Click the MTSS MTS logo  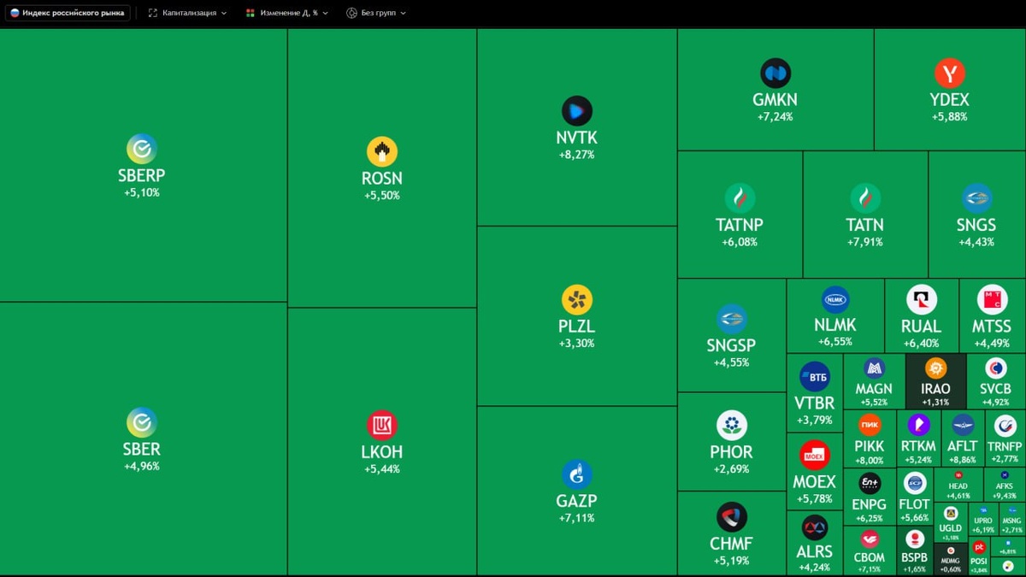(992, 300)
